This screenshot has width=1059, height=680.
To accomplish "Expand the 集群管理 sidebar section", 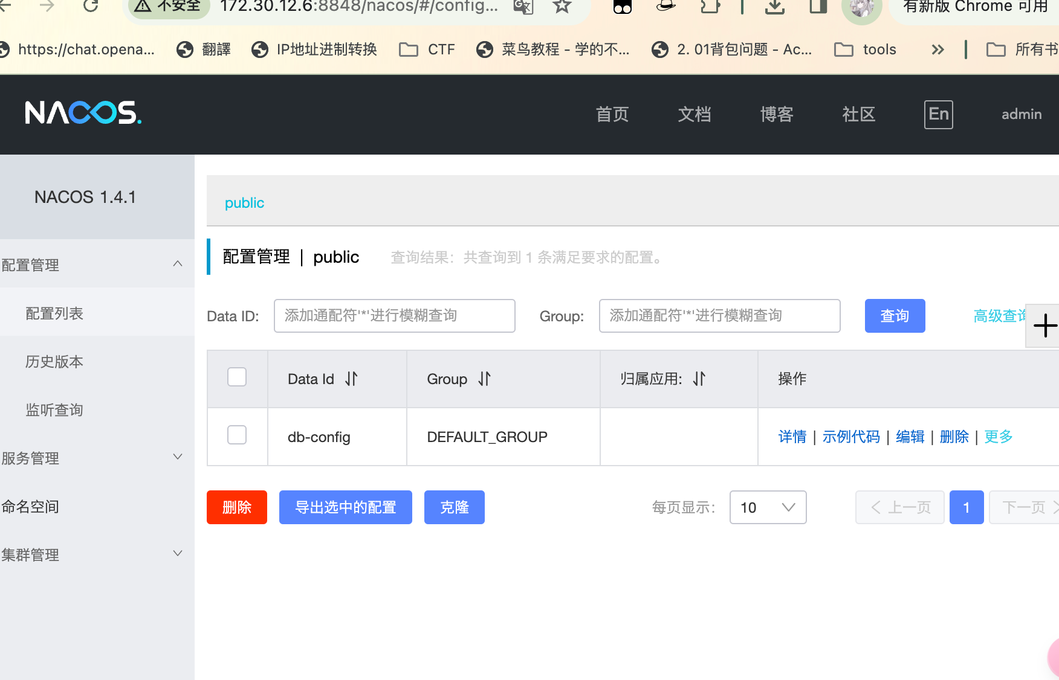I will click(x=97, y=554).
